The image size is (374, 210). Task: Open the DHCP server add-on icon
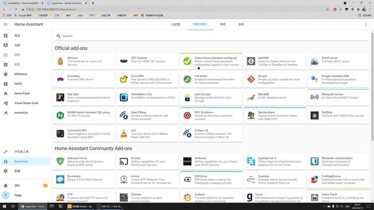click(x=314, y=61)
